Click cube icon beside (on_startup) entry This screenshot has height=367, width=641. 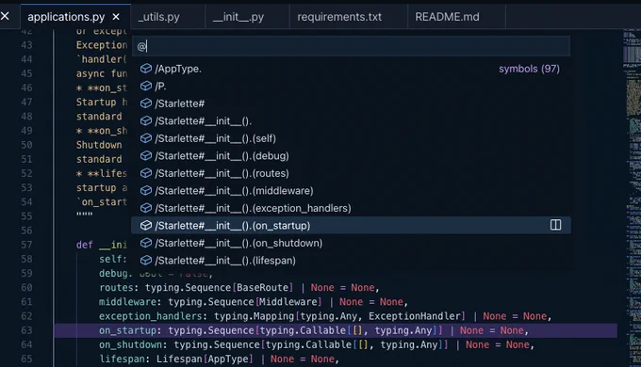(146, 225)
